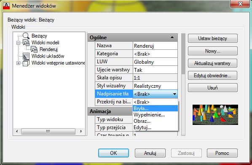Screen dimensions: 252x165
Task: Choose <Brak> from the dropdown list
Action: [155, 102]
